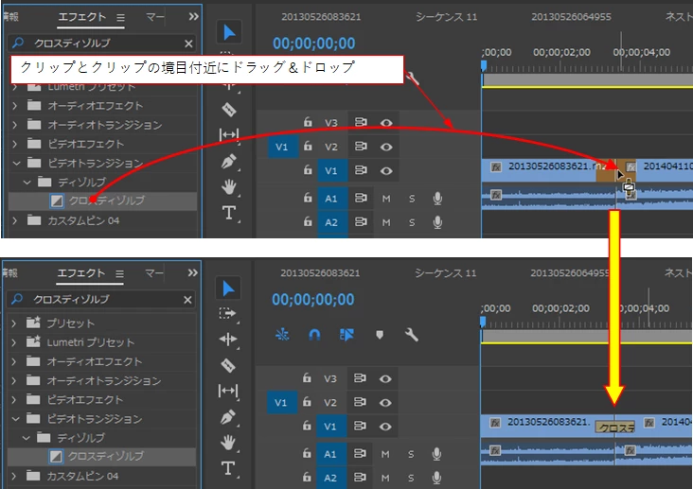Click A2 voice-over microphone in upper screenshot
The height and width of the screenshot is (489, 693).
click(437, 222)
